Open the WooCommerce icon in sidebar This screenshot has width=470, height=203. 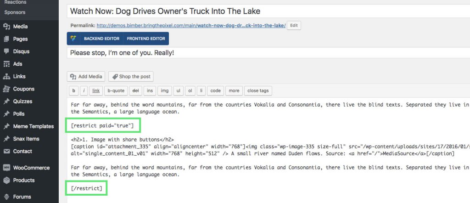click(6, 168)
